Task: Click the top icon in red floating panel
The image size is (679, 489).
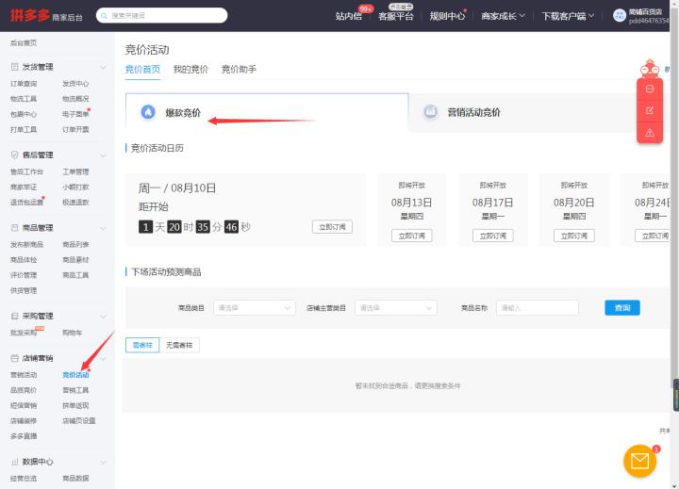Action: (650, 89)
